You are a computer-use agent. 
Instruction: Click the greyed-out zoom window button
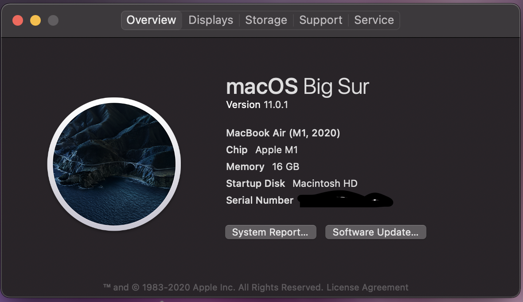(53, 20)
